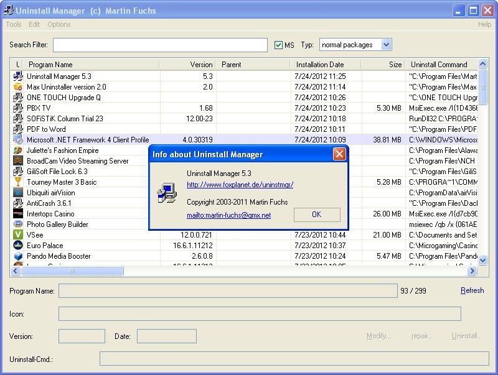The width and height of the screenshot is (498, 375).
Task: Click the VSee green V icon
Action: (18, 235)
